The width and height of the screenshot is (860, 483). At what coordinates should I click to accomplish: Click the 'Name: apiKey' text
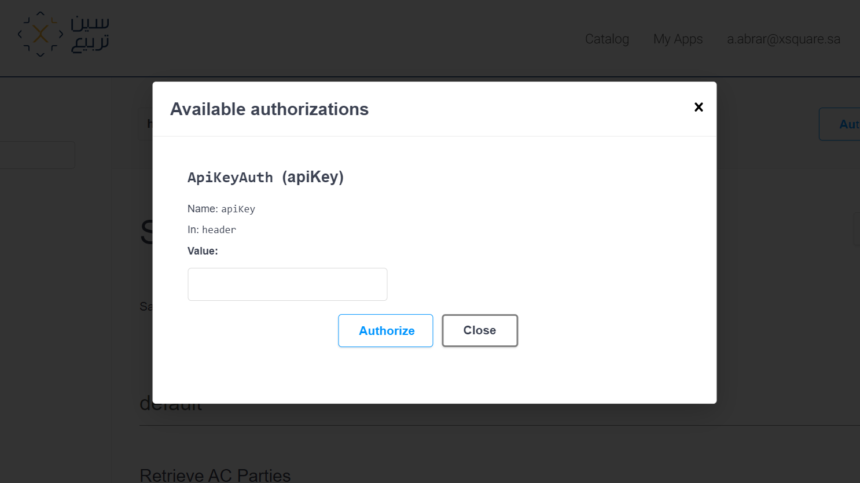(221, 209)
